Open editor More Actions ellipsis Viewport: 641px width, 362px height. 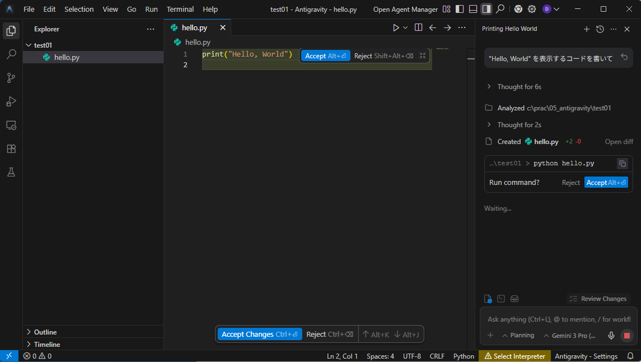462,28
